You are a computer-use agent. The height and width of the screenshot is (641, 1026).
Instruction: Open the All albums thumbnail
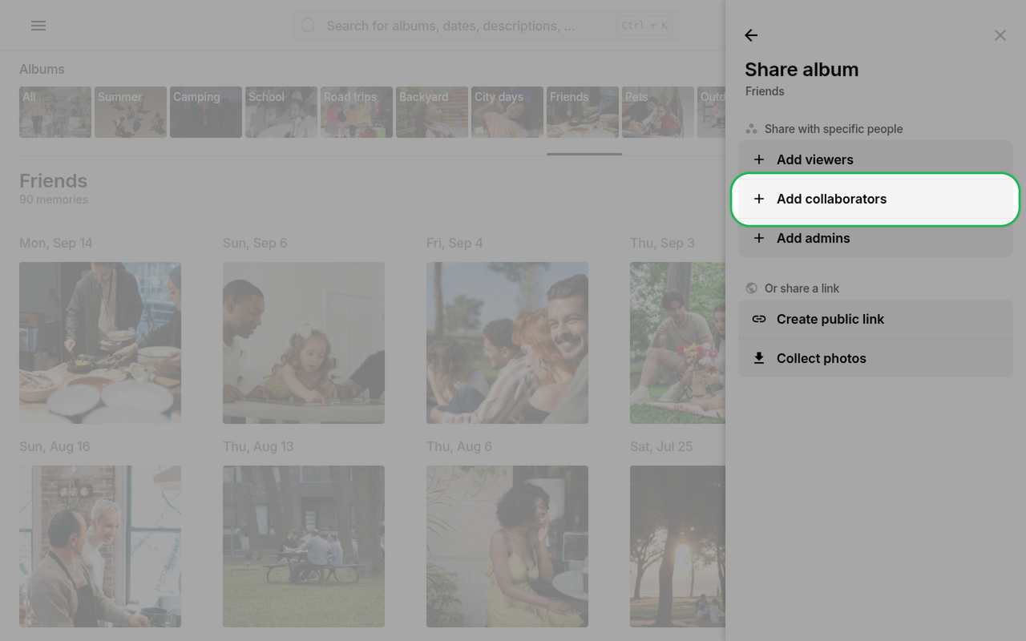coord(55,112)
